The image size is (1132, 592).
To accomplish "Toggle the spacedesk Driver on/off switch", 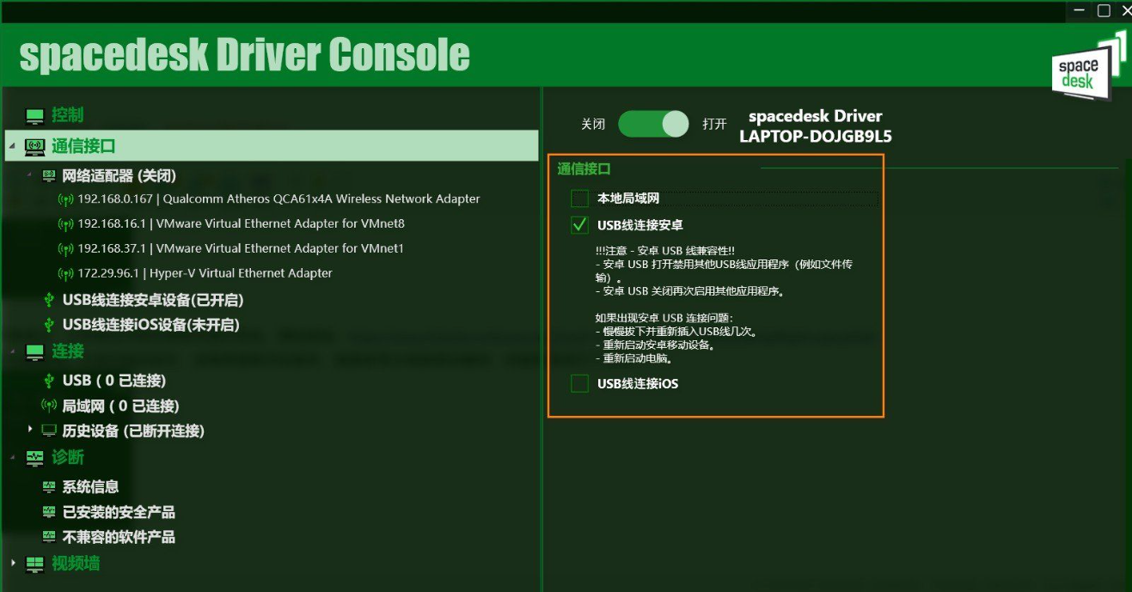I will pos(653,124).
